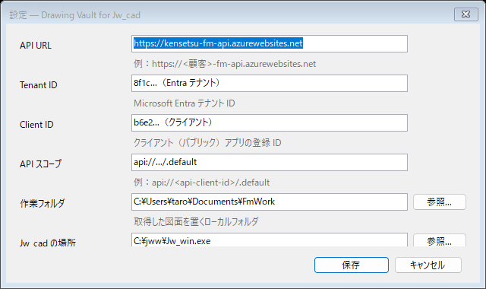Click hint "クライアント（パブリック）アプリの登録 ID"
Viewport: 486px width, 289px height.
pos(207,143)
